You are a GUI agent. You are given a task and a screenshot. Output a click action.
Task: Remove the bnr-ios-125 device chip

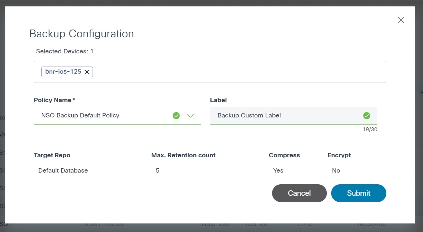87,72
